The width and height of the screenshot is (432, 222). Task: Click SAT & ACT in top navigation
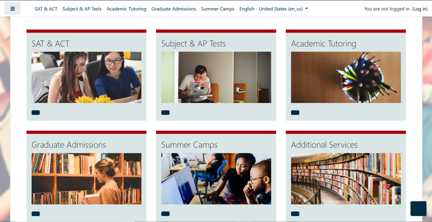point(46,9)
